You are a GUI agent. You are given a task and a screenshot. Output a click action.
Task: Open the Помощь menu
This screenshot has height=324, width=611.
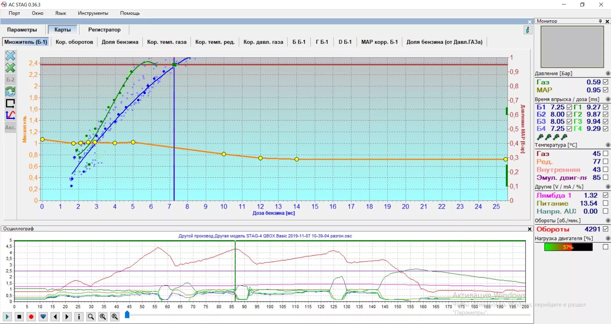coord(130,13)
